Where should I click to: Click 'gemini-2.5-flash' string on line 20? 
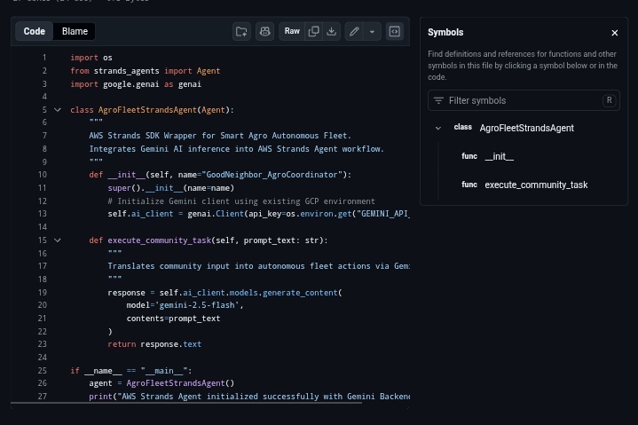click(x=197, y=305)
